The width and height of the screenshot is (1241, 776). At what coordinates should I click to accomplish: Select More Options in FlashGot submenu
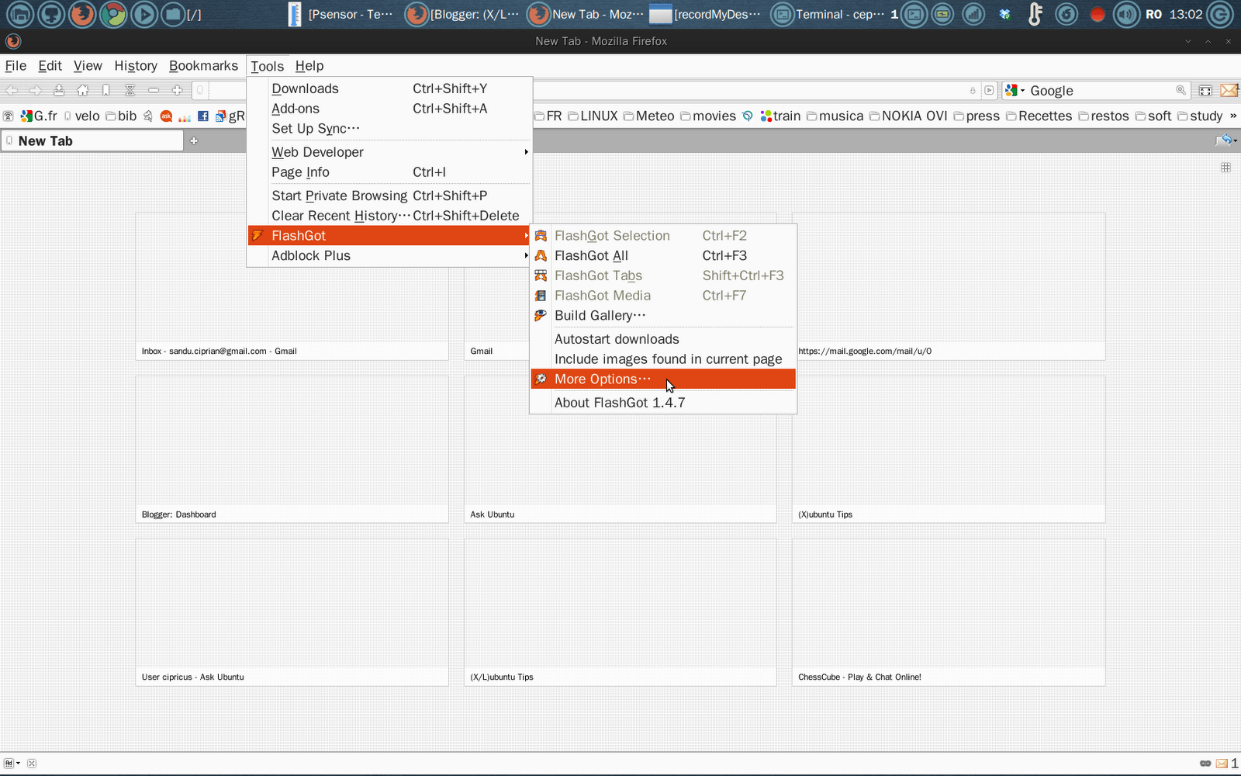[x=663, y=379]
